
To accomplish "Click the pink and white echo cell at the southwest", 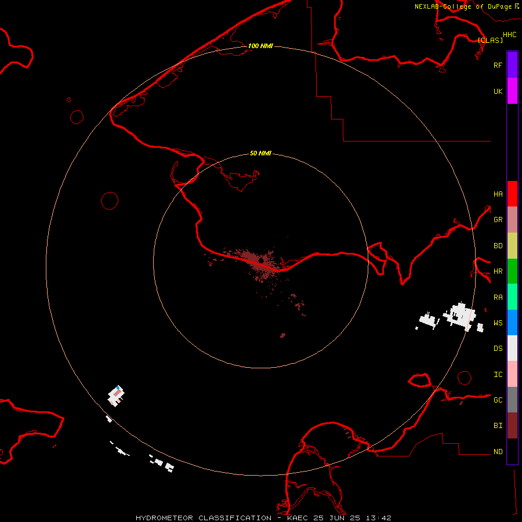I will [x=116, y=396].
